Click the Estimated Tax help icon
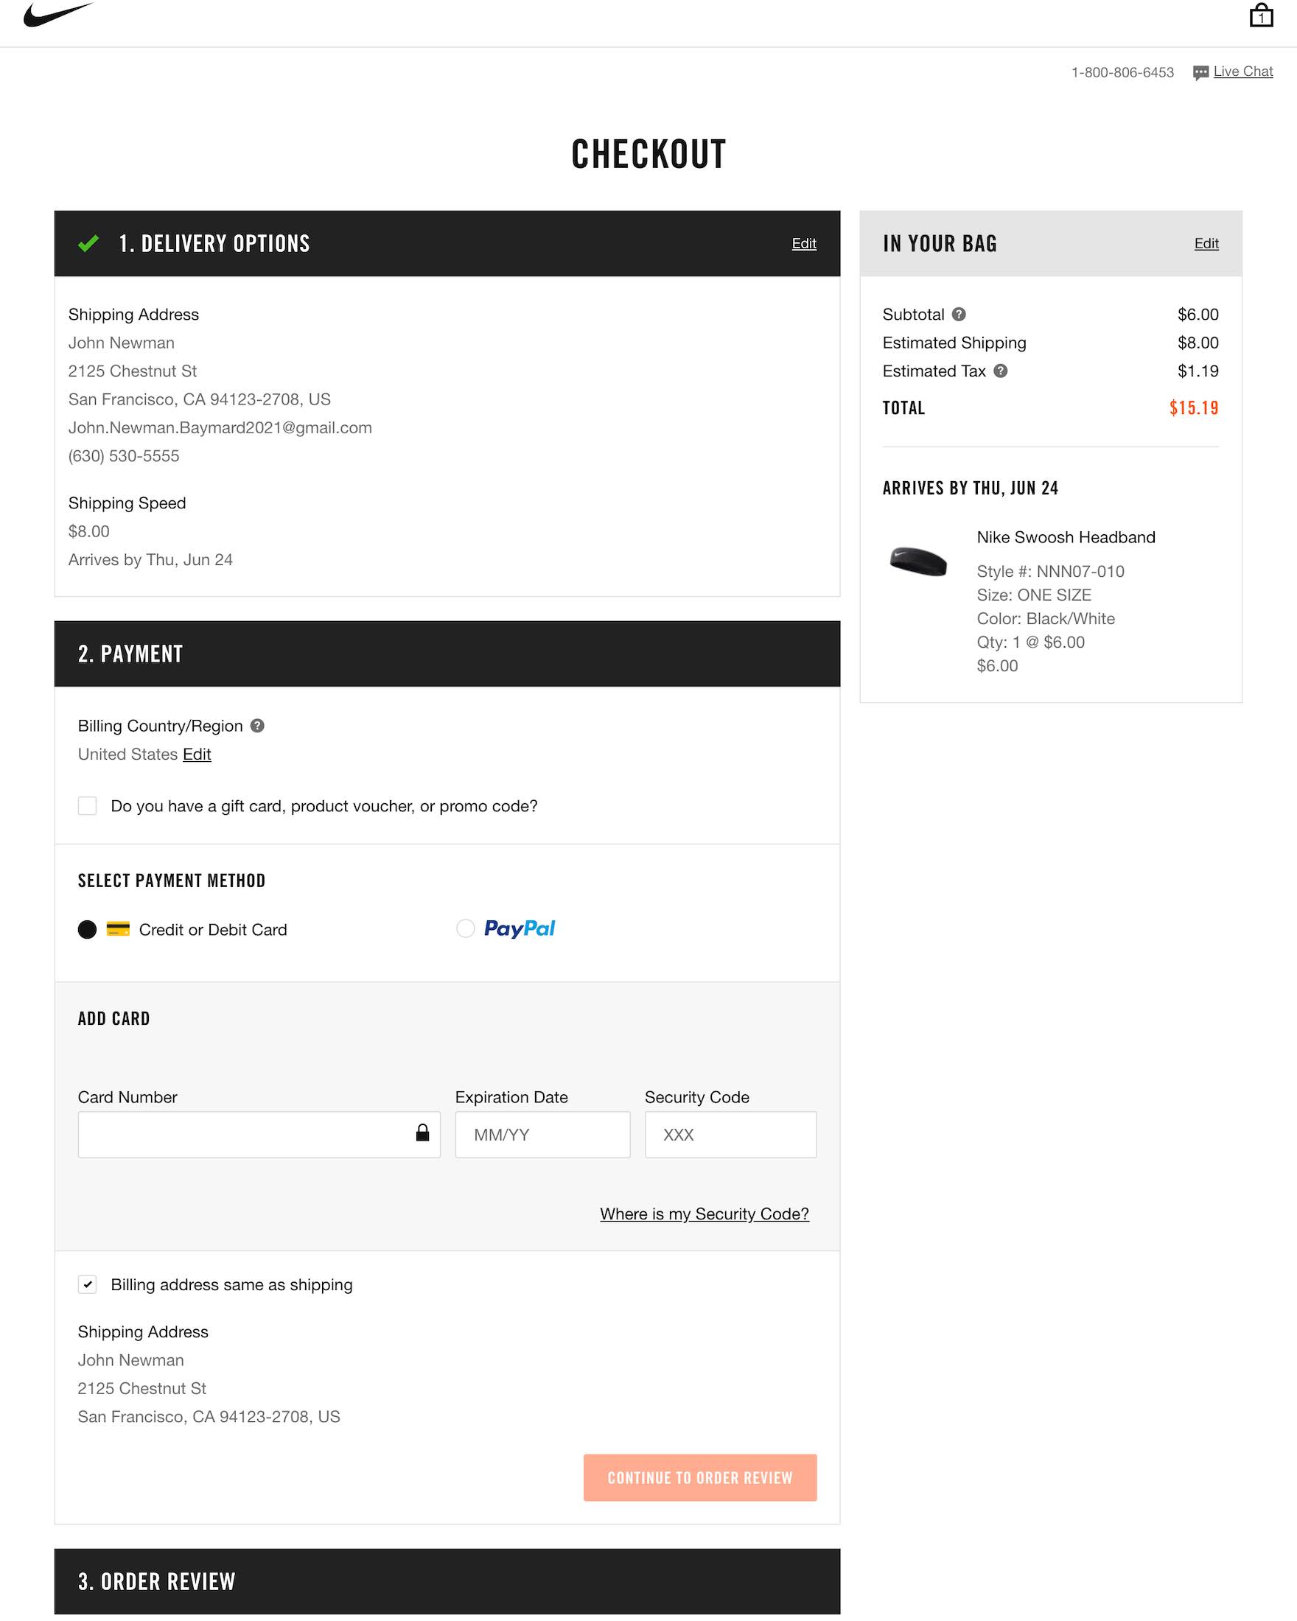This screenshot has height=1621, width=1297. click(x=1000, y=371)
